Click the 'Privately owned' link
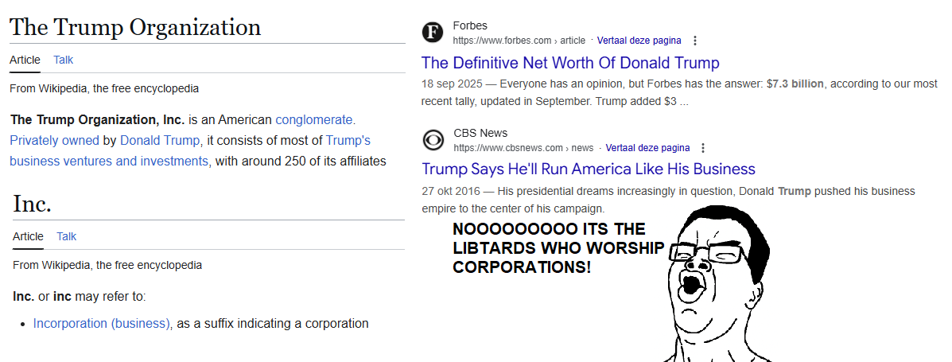 pos(55,141)
